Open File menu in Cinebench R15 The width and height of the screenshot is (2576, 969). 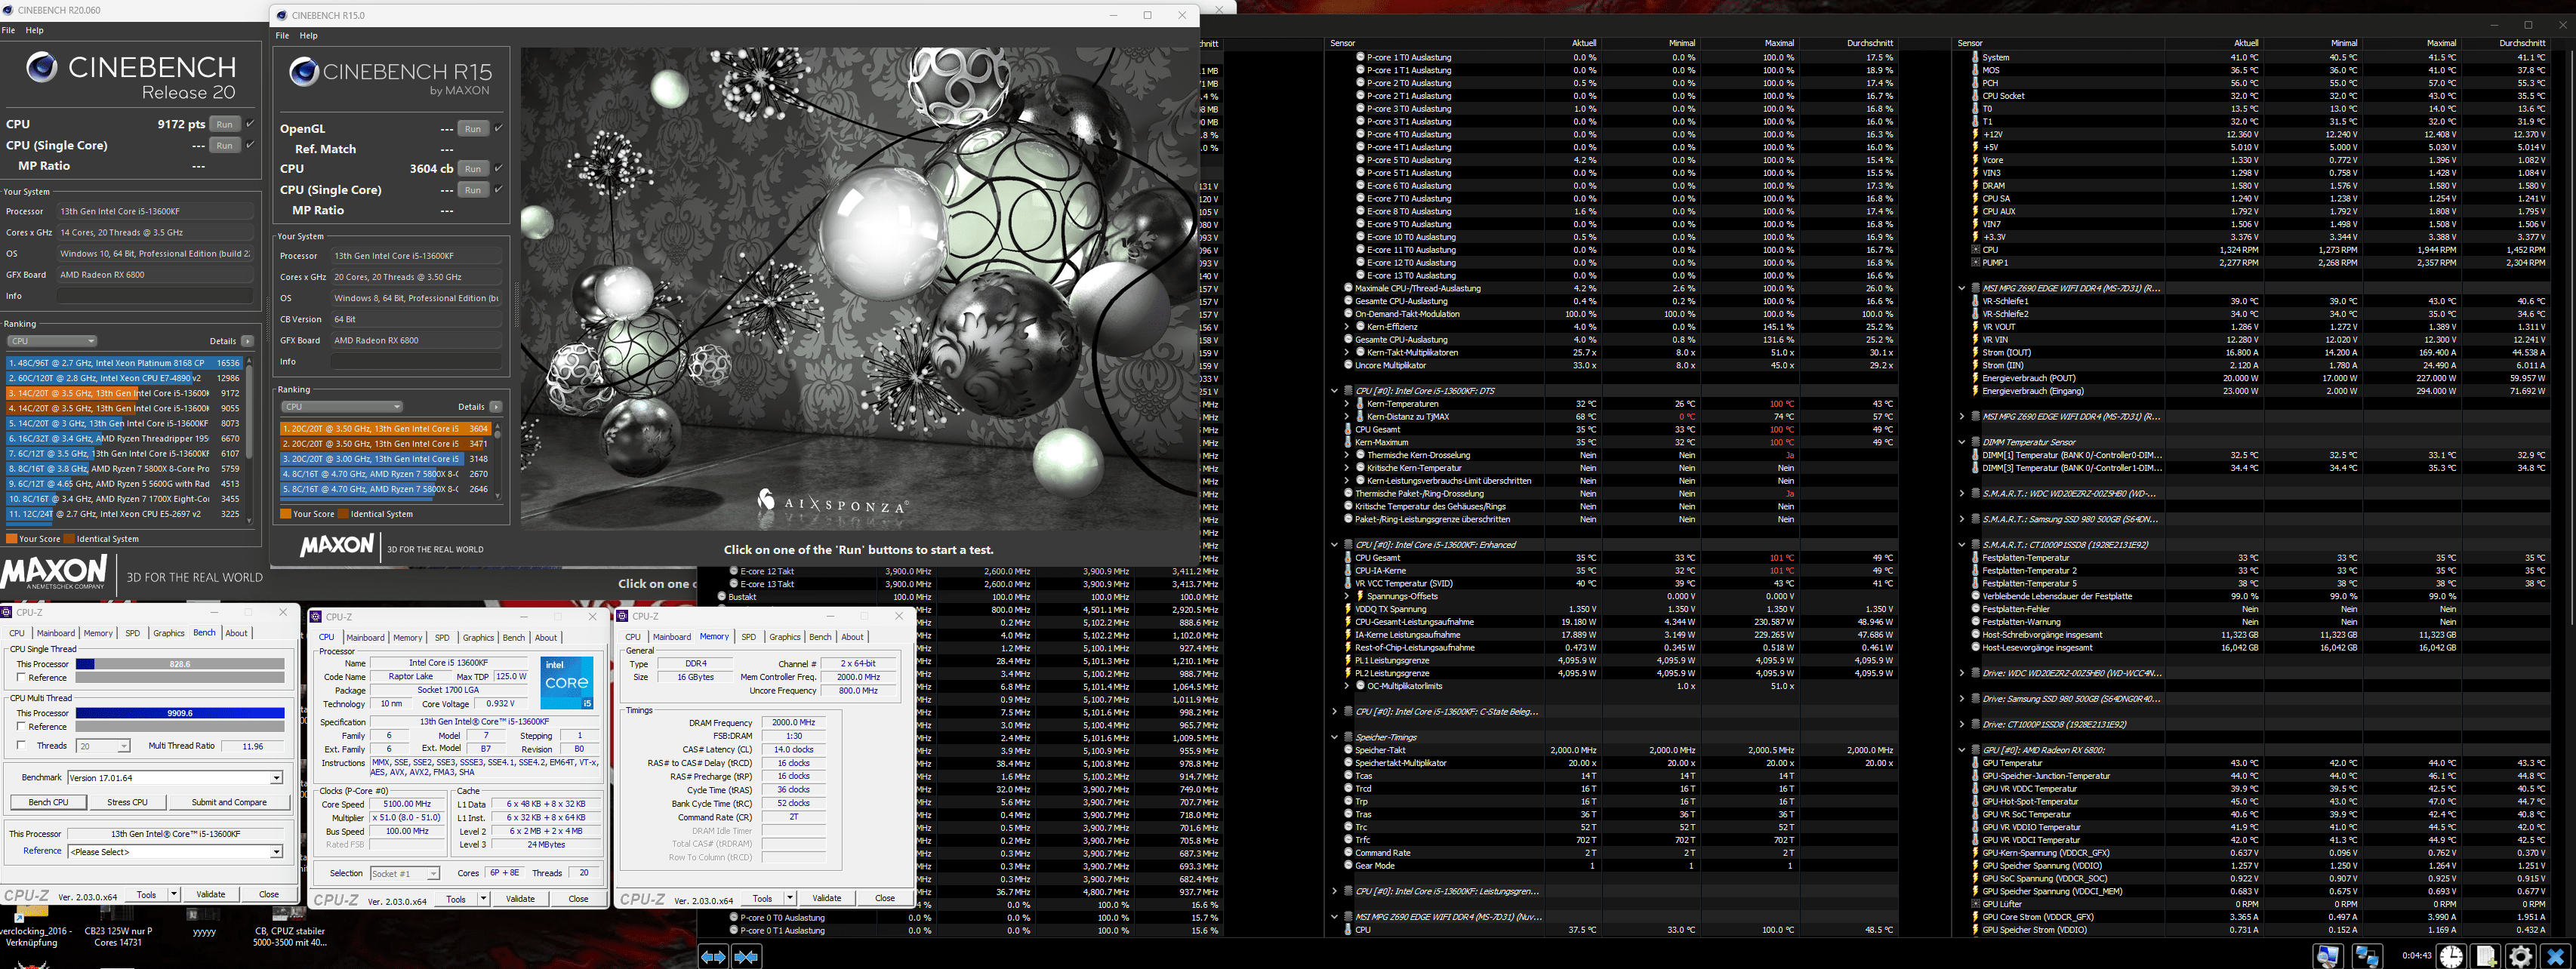[x=282, y=35]
